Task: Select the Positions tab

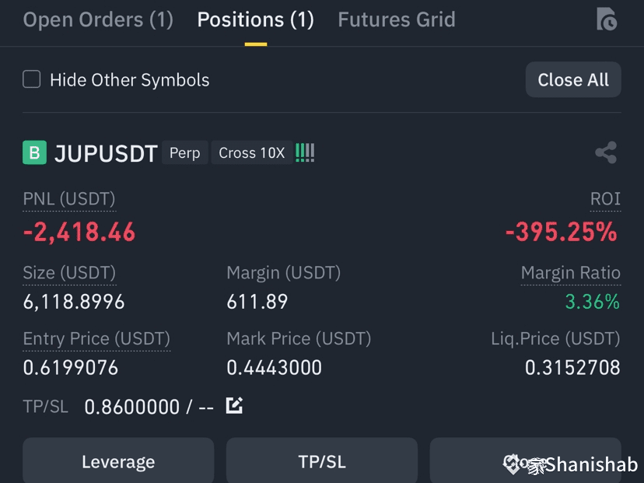Action: 255,19
